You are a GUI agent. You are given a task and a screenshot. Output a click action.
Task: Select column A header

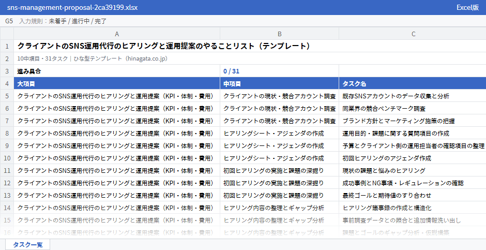(x=117, y=34)
